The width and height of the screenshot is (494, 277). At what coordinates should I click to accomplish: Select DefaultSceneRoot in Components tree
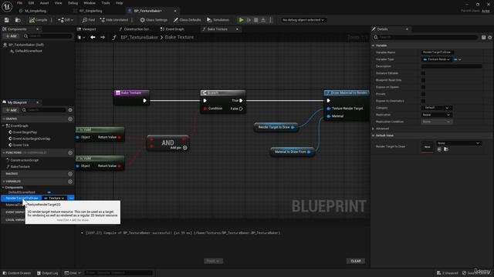pos(29,51)
